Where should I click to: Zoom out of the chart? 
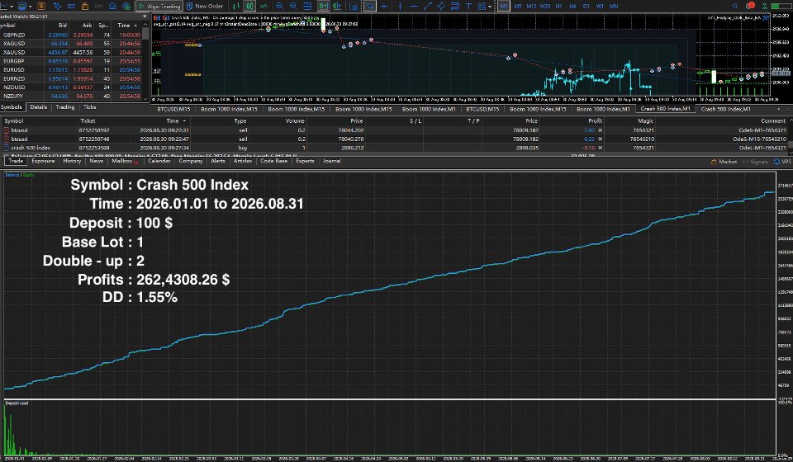(x=293, y=6)
